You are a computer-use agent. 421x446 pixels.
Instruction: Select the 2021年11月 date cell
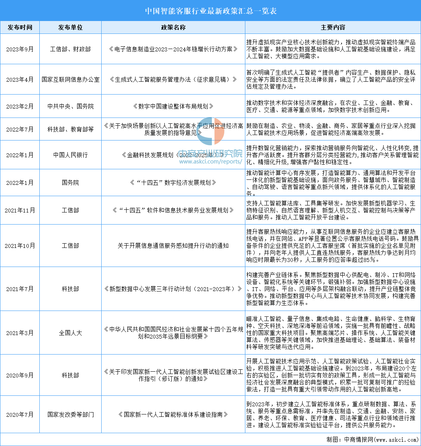20,210
